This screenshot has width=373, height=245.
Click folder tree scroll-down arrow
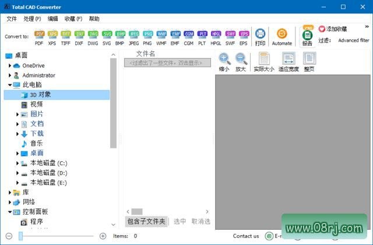(114, 225)
